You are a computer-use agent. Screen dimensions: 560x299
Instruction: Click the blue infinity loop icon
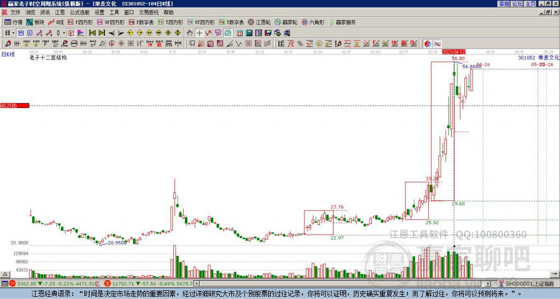click(437, 44)
